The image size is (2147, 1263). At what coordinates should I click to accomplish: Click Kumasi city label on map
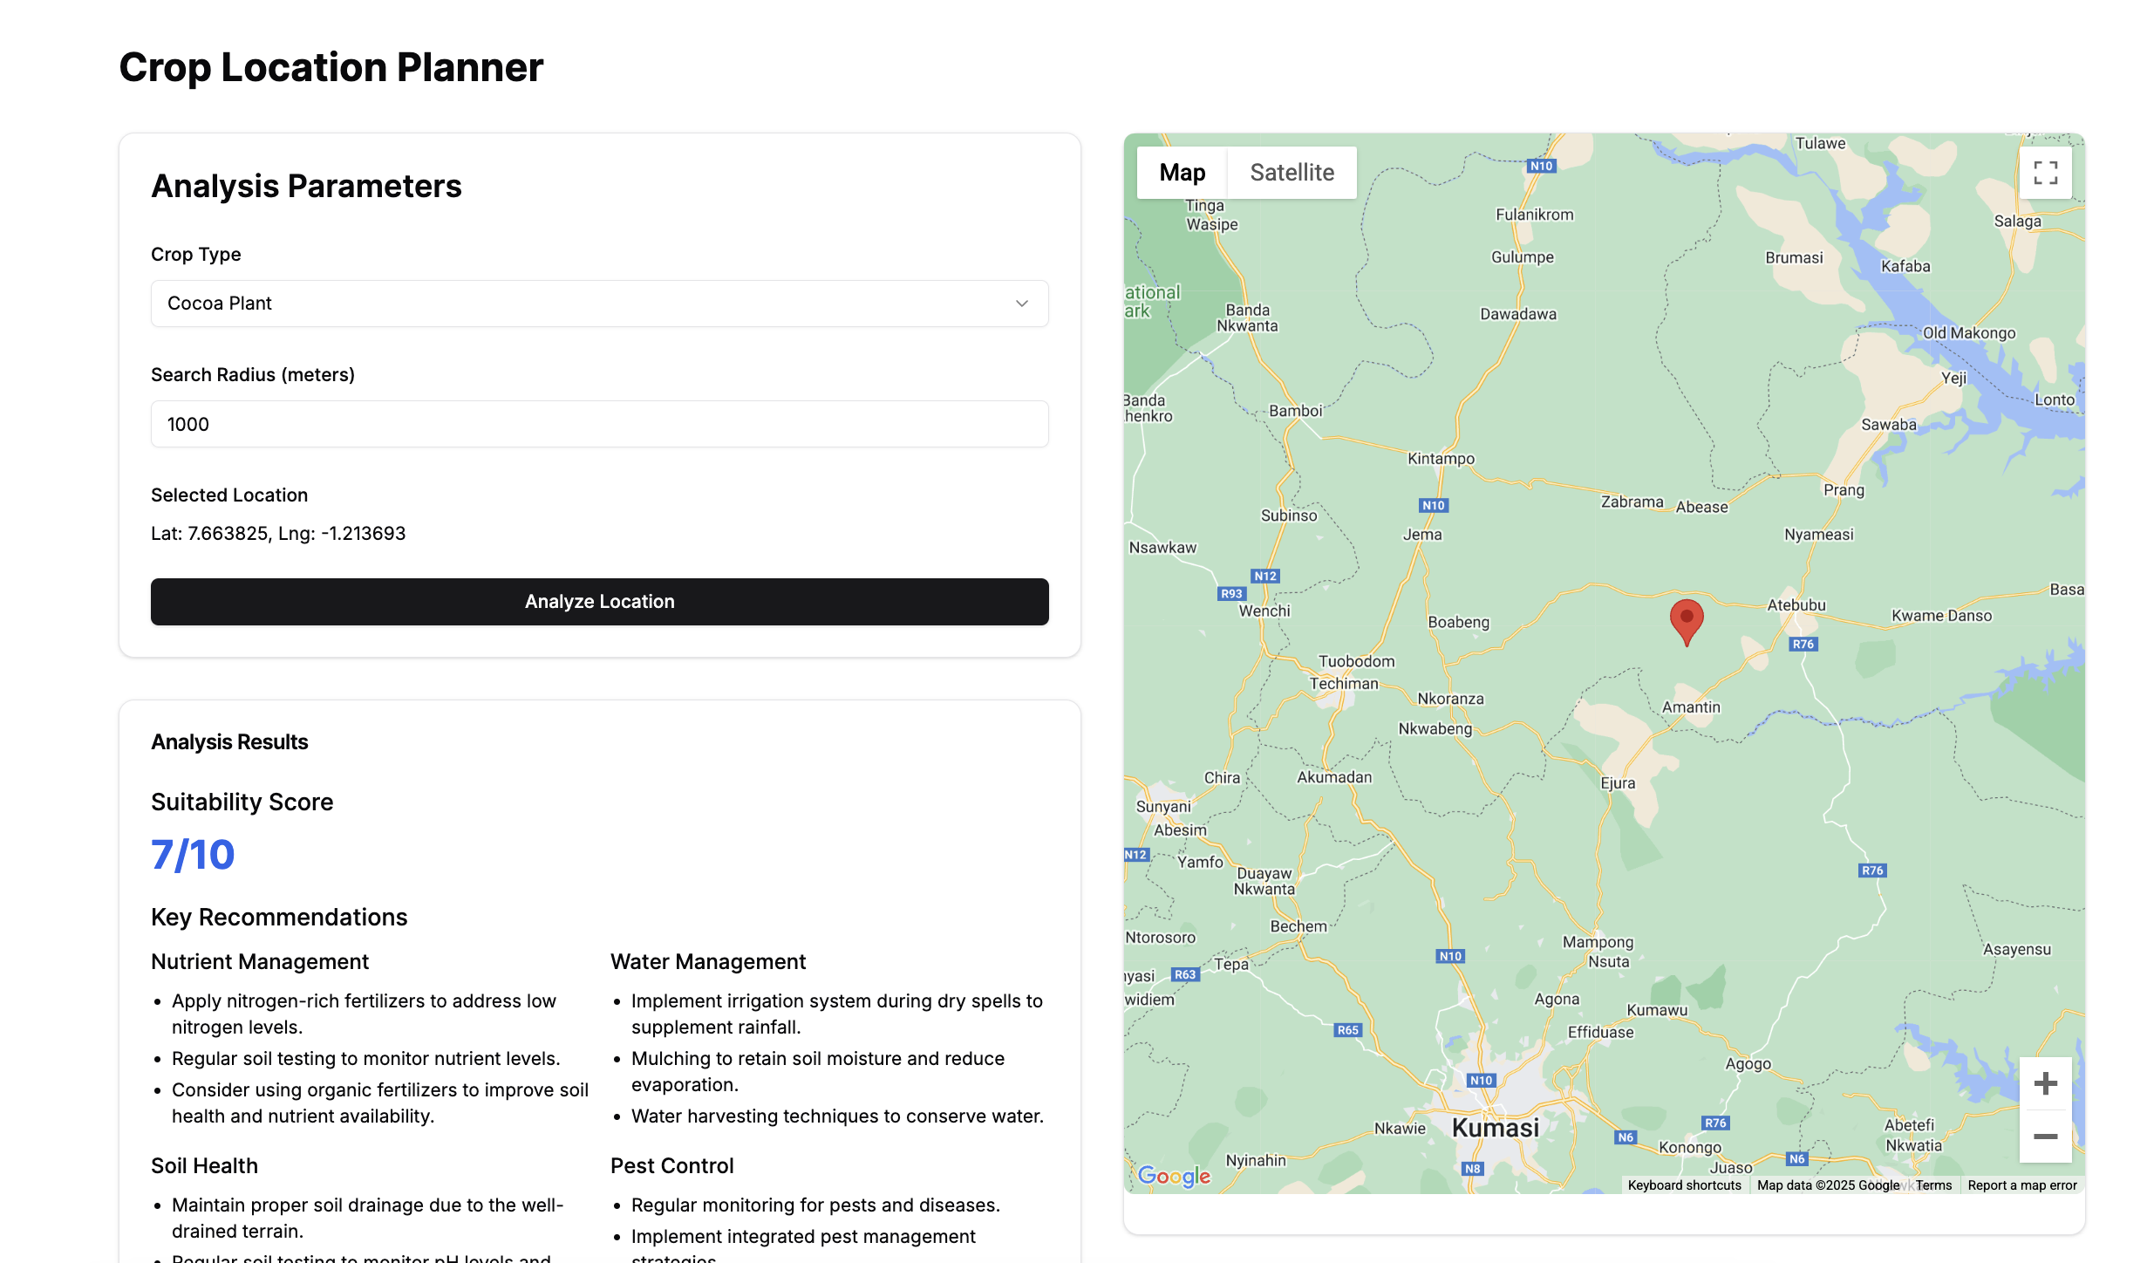point(1495,1129)
